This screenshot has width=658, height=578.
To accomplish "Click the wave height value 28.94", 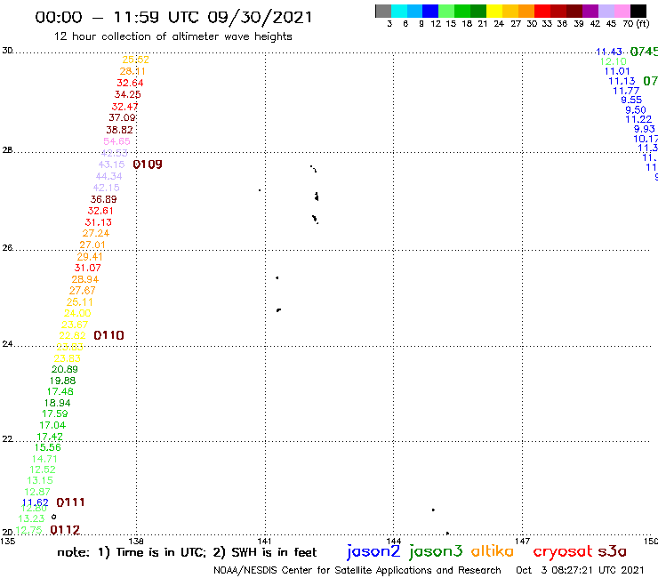I will 85,279.
